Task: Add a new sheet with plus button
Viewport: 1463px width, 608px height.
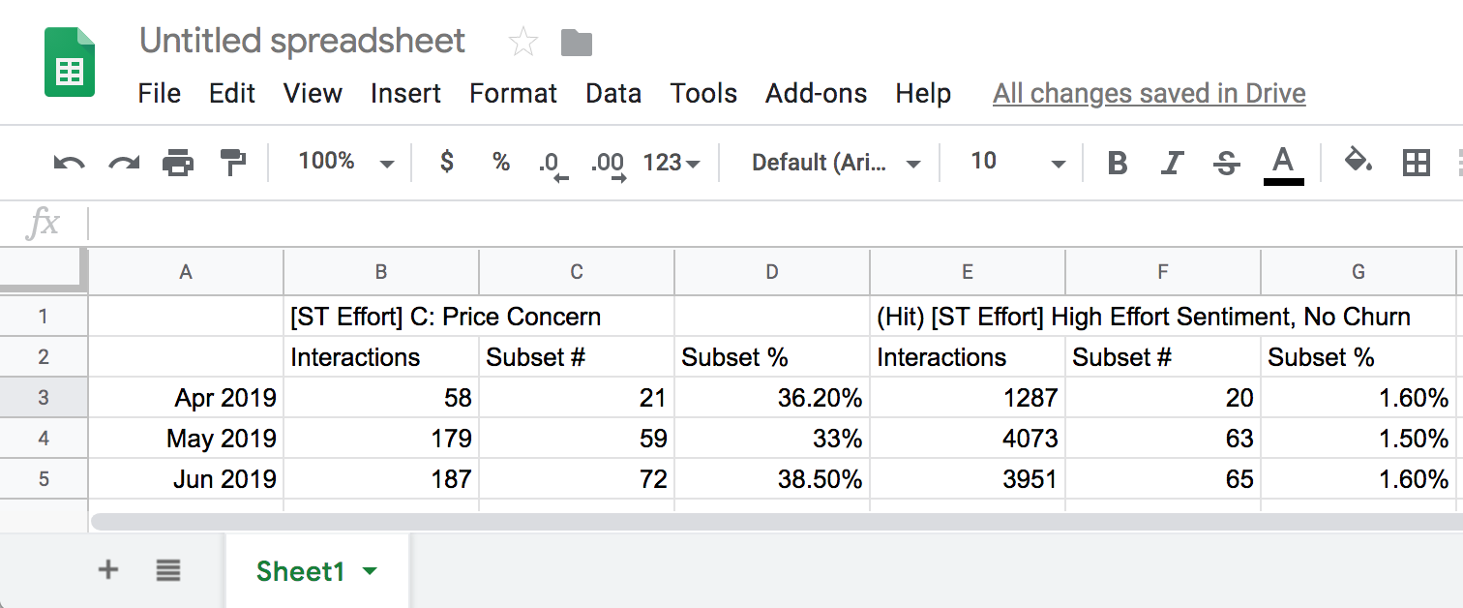Action: pyautogui.click(x=108, y=570)
